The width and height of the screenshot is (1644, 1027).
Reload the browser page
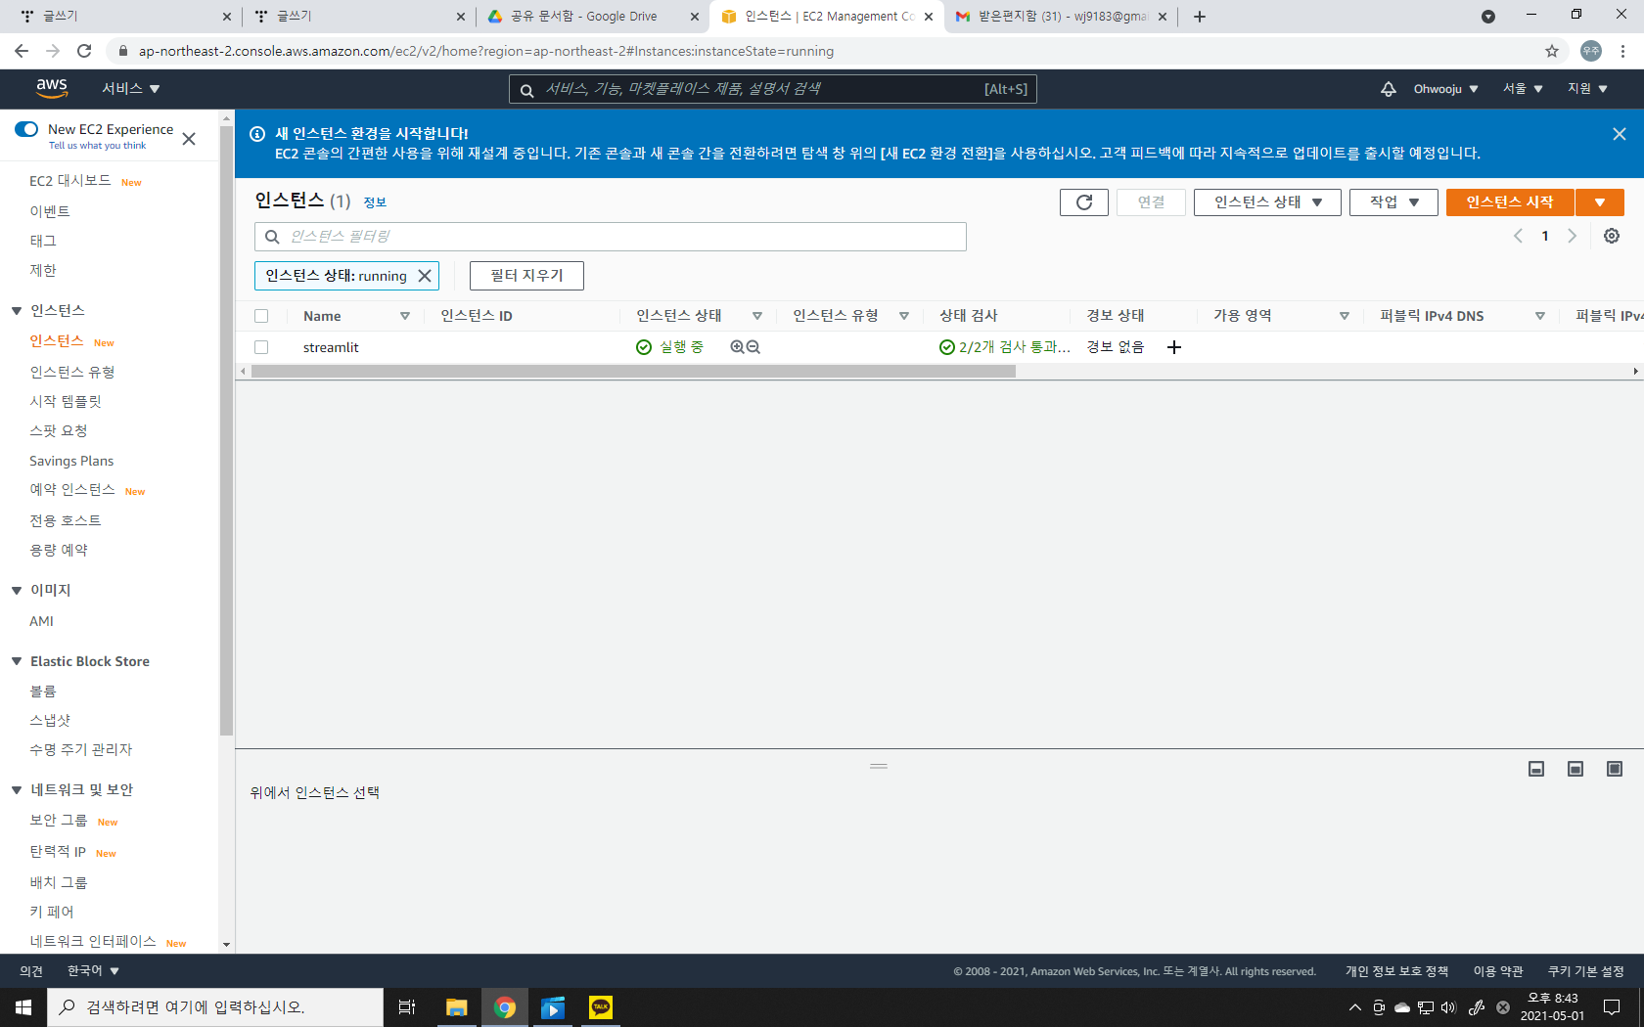coord(84,51)
